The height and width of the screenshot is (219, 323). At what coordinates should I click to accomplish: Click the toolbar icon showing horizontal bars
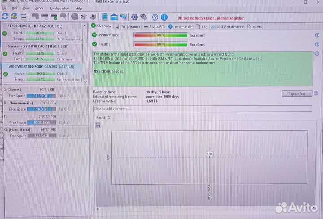pos(24,16)
